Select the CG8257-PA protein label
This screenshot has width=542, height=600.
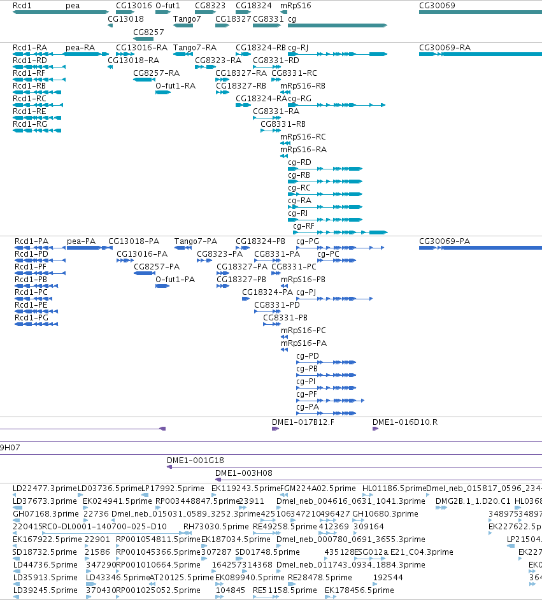pyautogui.click(x=157, y=267)
